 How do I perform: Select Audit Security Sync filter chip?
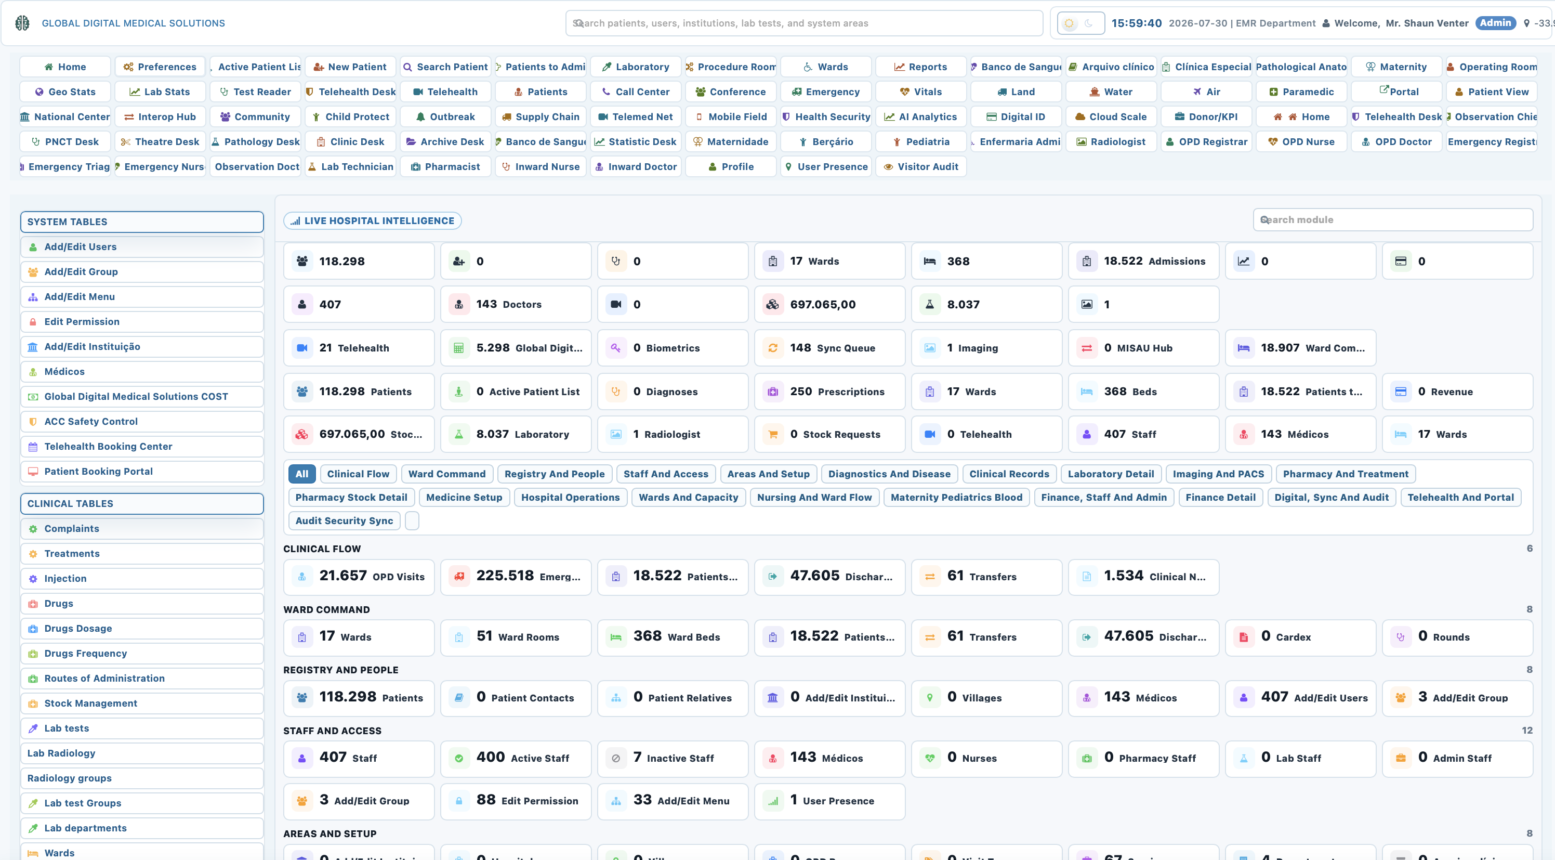point(344,520)
